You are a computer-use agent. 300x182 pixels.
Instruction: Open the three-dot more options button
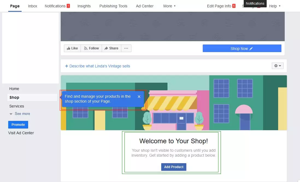[126, 48]
